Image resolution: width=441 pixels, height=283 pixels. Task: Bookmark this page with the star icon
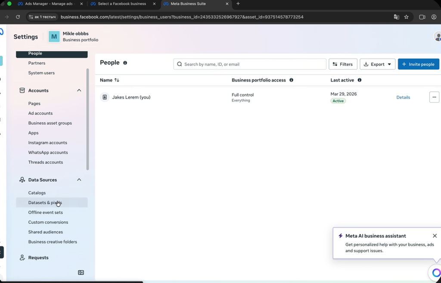tap(407, 17)
